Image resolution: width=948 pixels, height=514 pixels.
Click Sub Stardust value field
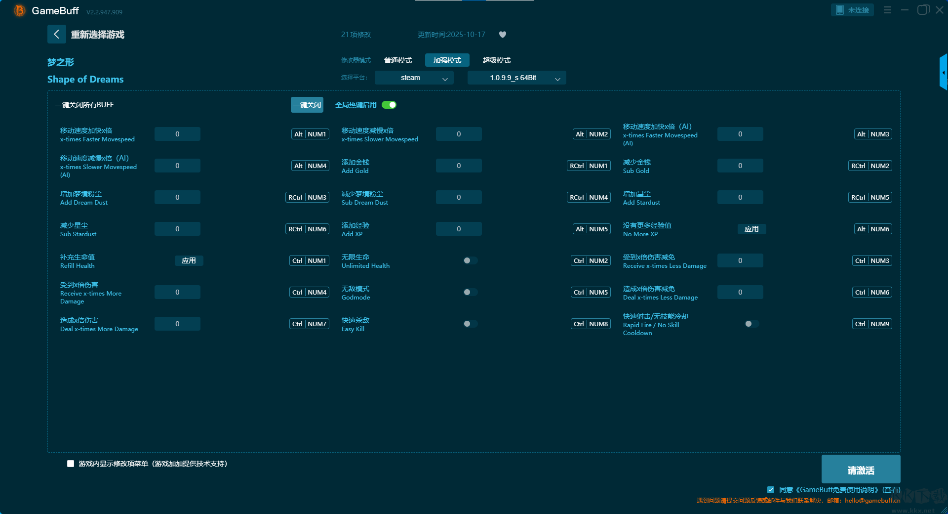(x=177, y=229)
